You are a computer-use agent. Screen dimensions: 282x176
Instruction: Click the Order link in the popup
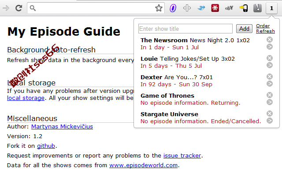click(263, 26)
